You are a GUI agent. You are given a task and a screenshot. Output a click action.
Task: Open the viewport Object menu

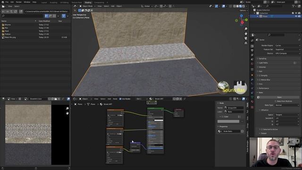119,6
